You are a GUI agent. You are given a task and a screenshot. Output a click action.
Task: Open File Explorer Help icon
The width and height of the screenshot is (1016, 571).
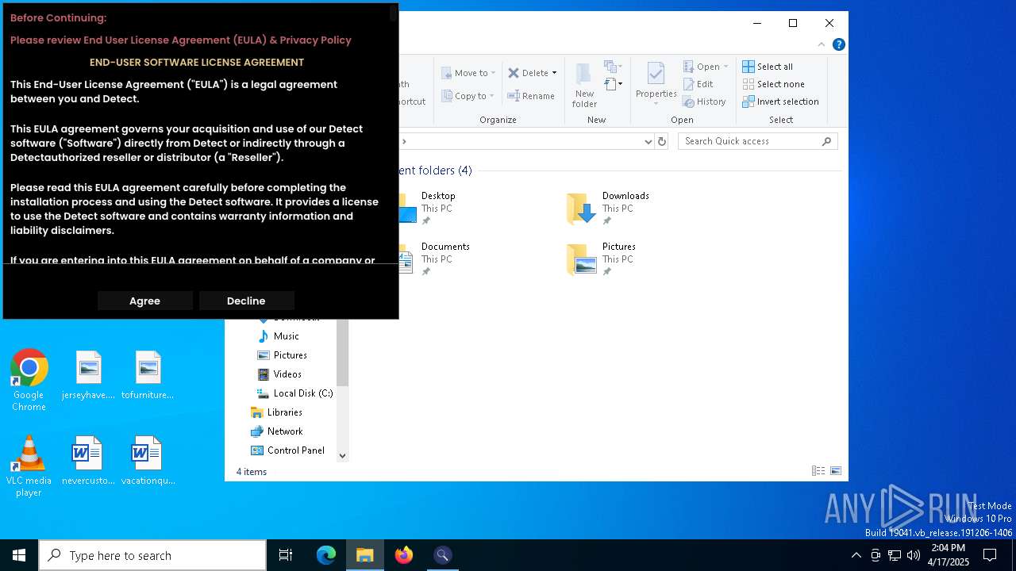tap(839, 44)
